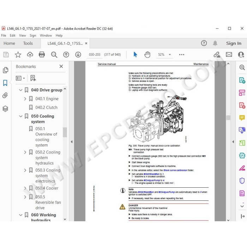The image size is (247, 247).
Task: Expand 050.3 Cooling system electronics
Action: pos(25,170)
